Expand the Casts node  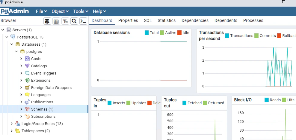pos(21,59)
